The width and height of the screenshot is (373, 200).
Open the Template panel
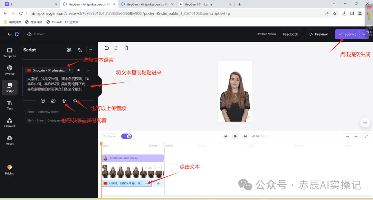(9, 53)
